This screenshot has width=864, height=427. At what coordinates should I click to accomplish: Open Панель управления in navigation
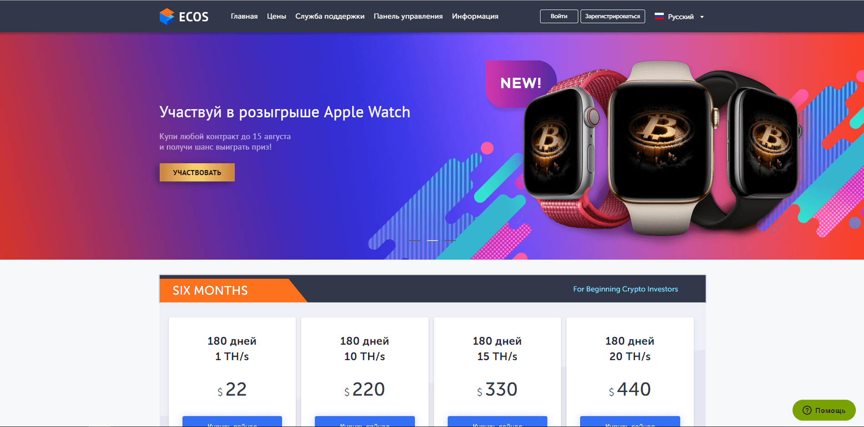tap(408, 16)
